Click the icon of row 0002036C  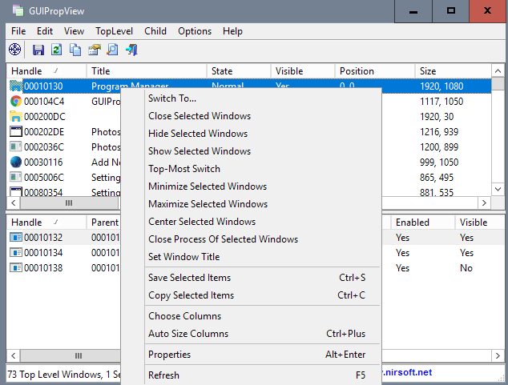[15, 147]
